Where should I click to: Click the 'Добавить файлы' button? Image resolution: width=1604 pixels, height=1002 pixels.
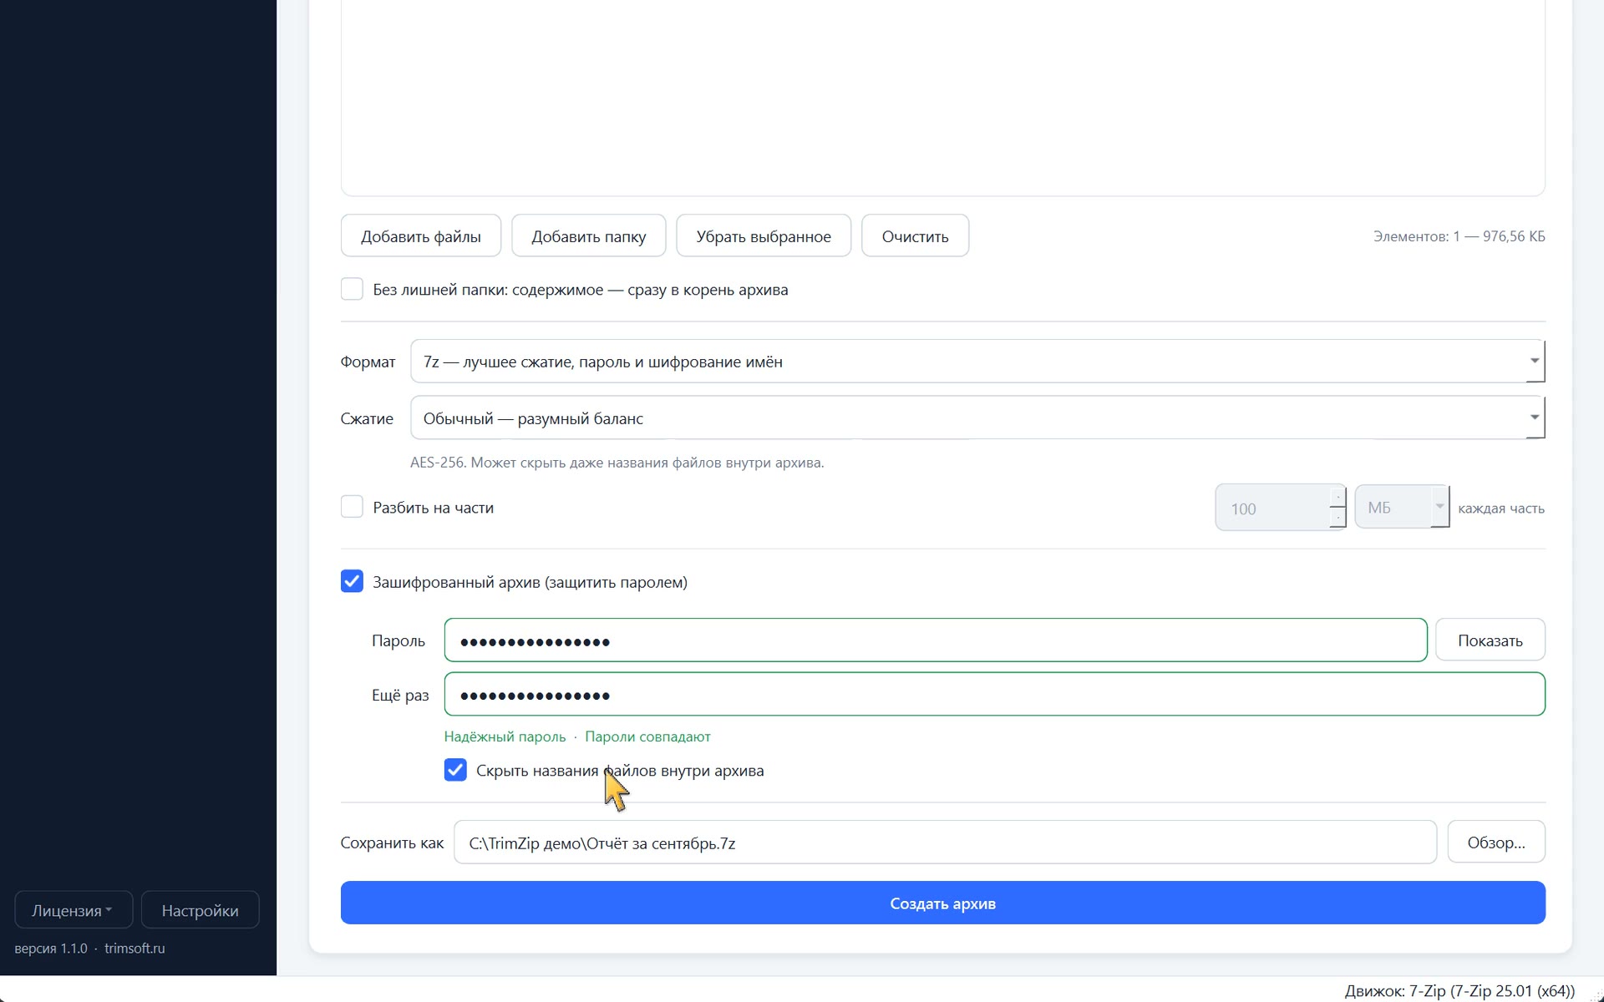(420, 236)
